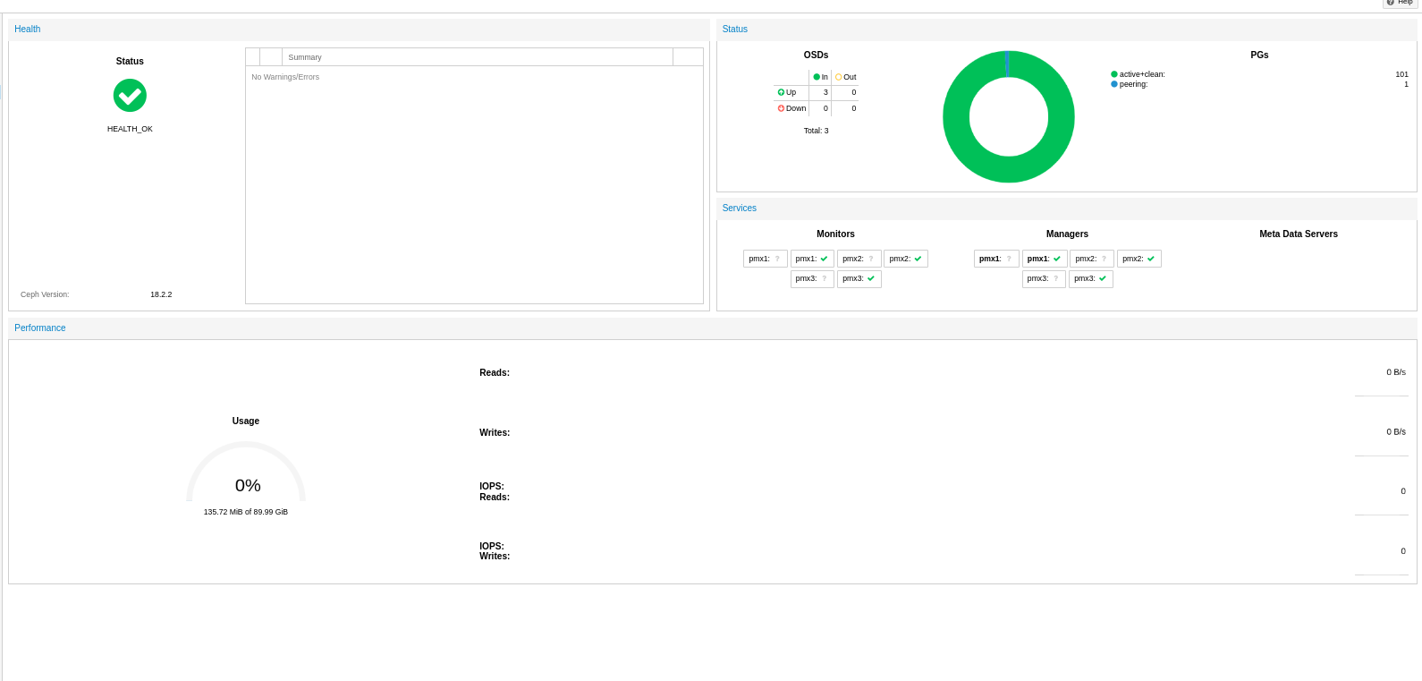
Task: Click the green In dot in OSDs
Action: point(817,77)
